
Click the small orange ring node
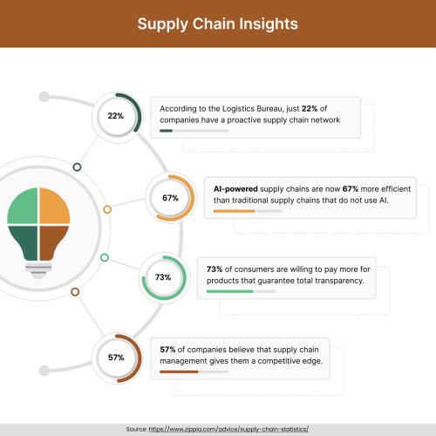coord(107,209)
